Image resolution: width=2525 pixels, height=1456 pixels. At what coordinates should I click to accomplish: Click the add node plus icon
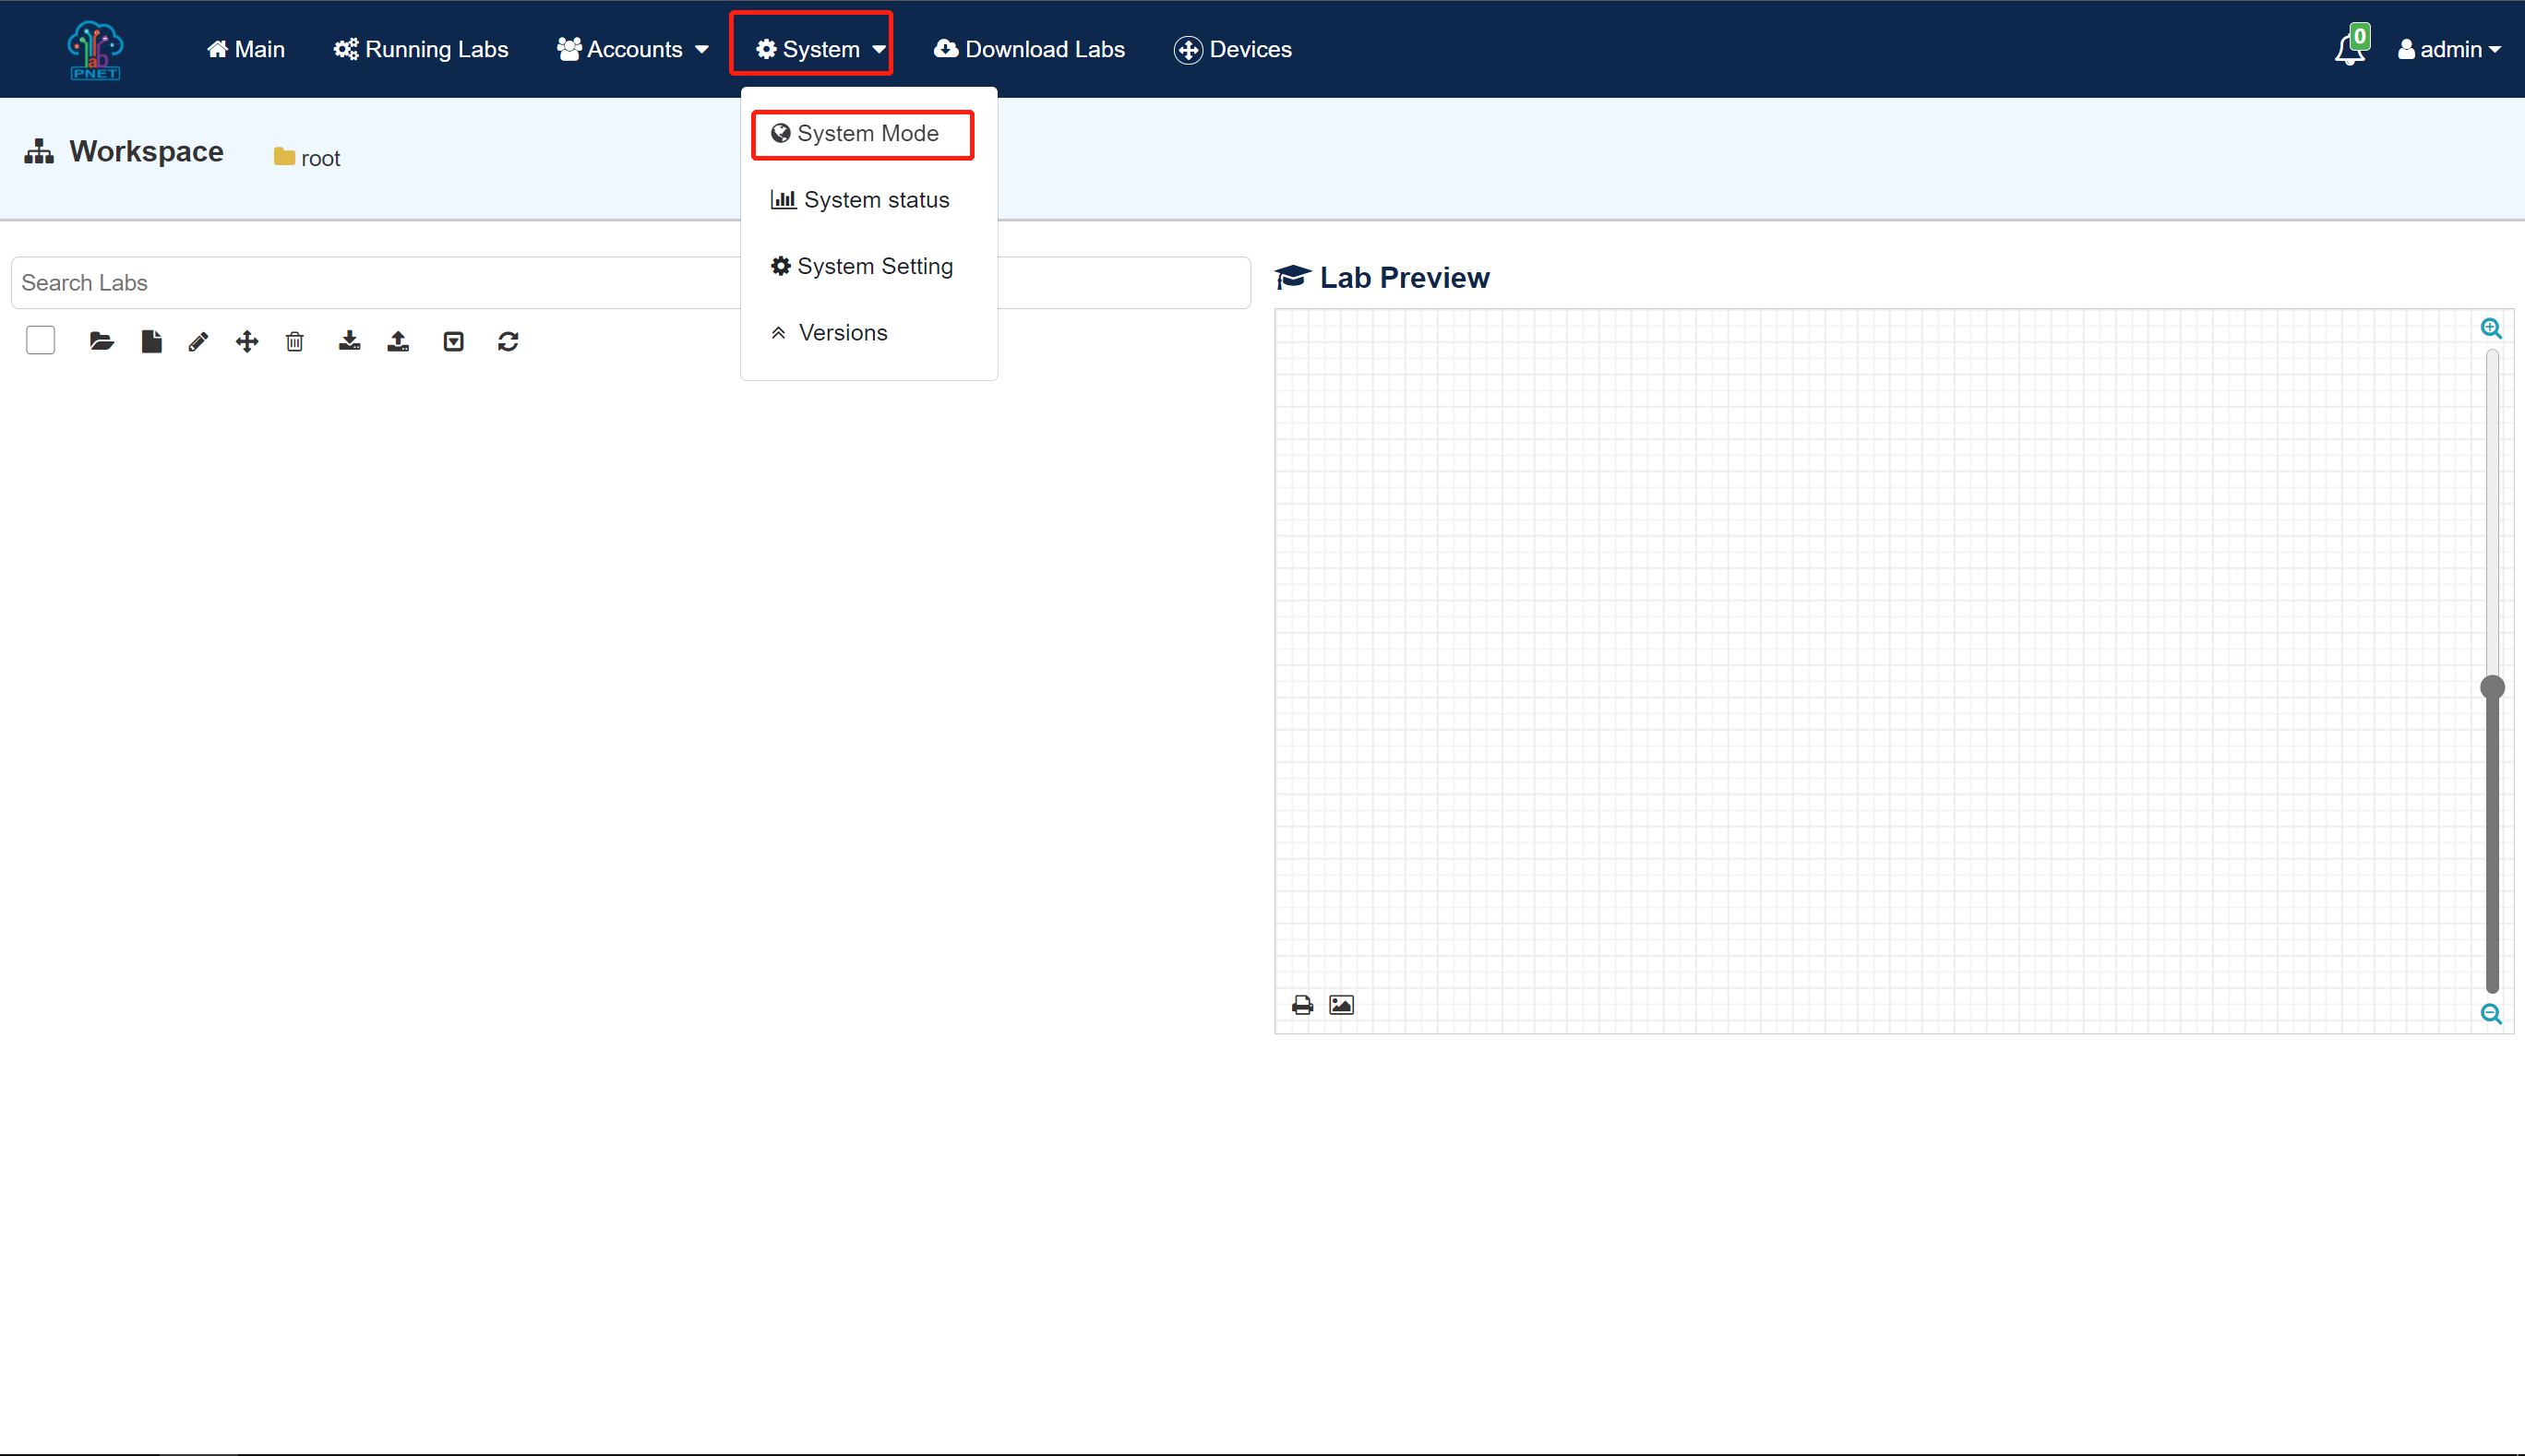tap(246, 341)
